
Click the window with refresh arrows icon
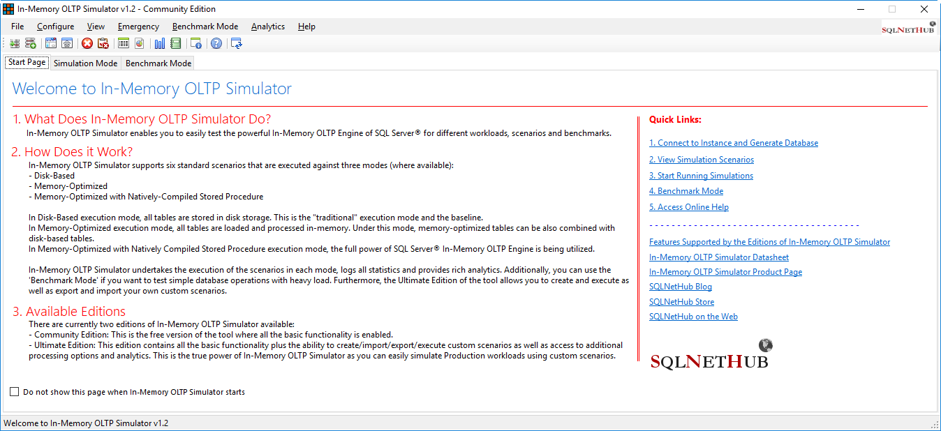(x=237, y=43)
